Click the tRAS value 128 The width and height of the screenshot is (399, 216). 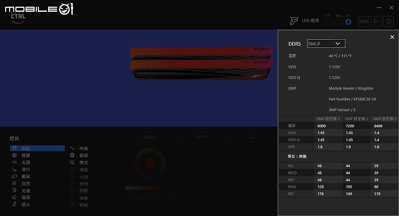tap(321, 187)
